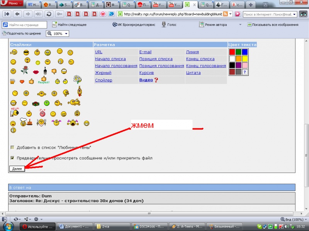The width and height of the screenshot is (309, 231).
Task: Click the Спойлер markup link
Action: tap(104, 80)
